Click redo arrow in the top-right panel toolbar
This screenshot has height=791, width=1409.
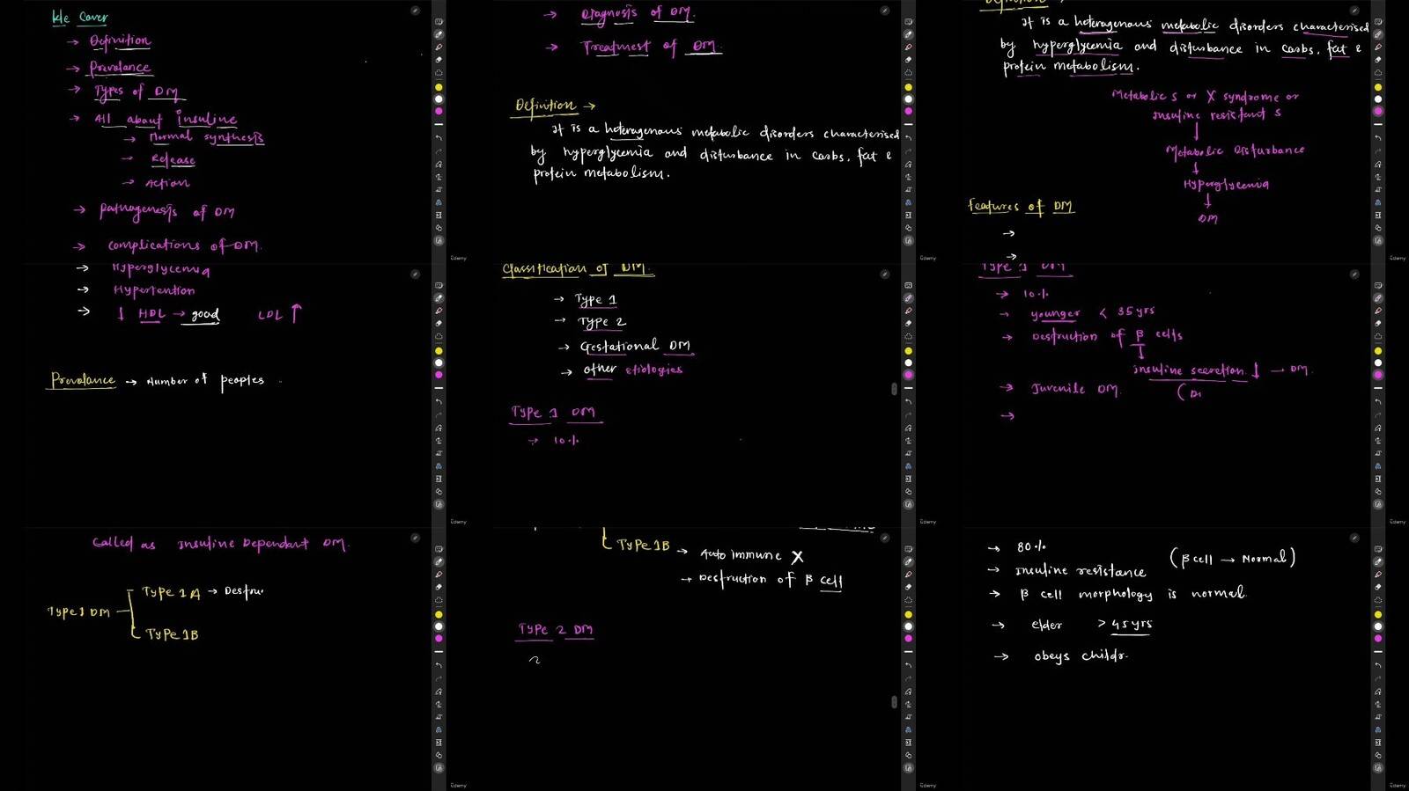click(1377, 150)
